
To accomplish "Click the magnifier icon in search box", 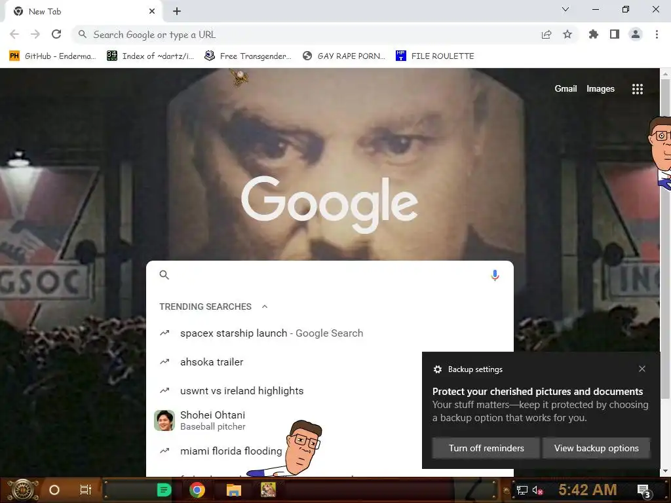I will pos(164,275).
